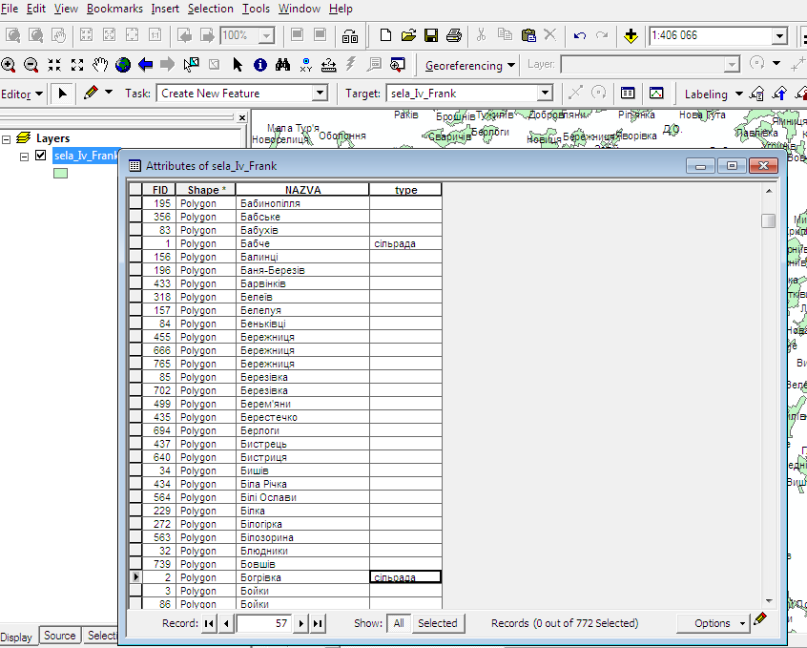
Task: Open the Attributes dialog icon
Action: (x=628, y=94)
